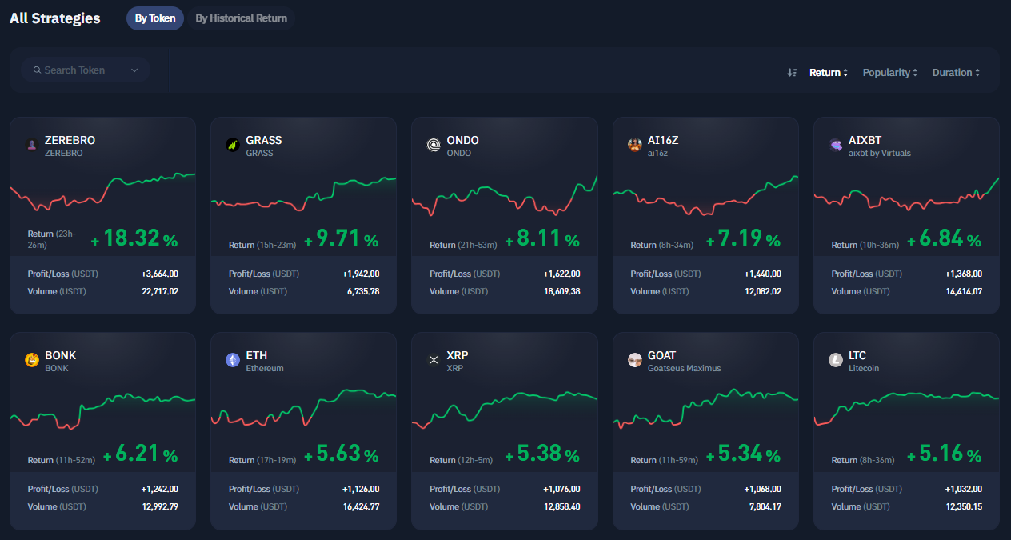Open the ZEREBRO strategy title
1011x540 pixels.
point(70,140)
